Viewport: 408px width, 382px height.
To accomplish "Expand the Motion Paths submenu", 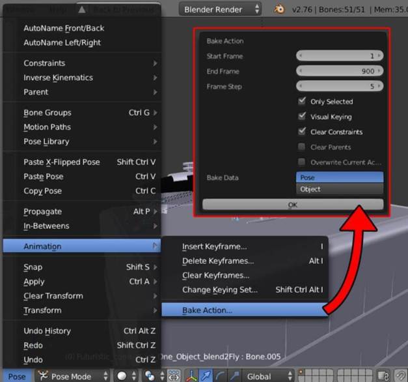I will click(82, 127).
